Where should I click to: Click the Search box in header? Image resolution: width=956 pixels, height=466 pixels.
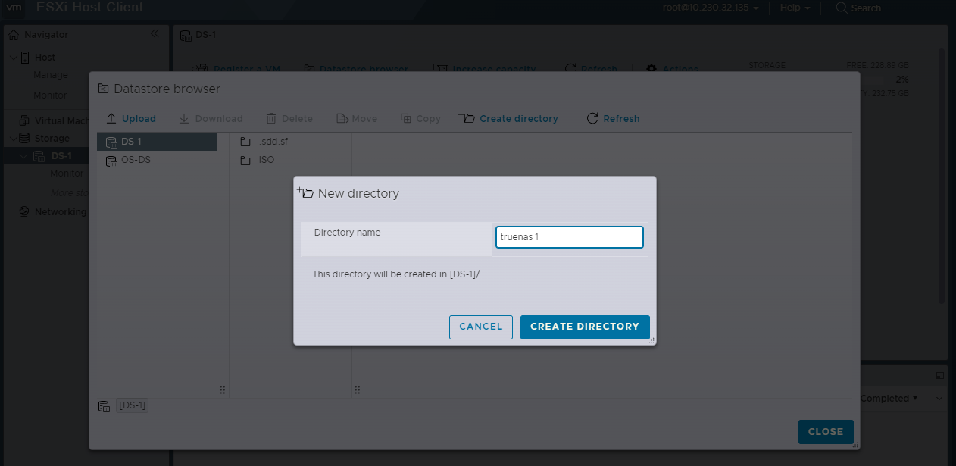(865, 8)
